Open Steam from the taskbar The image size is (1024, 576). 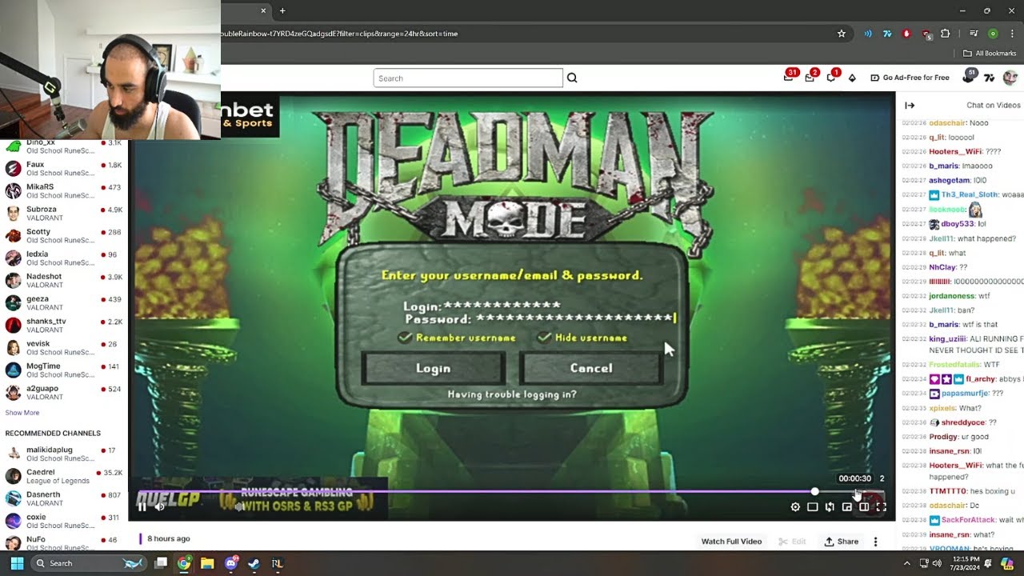point(254,563)
